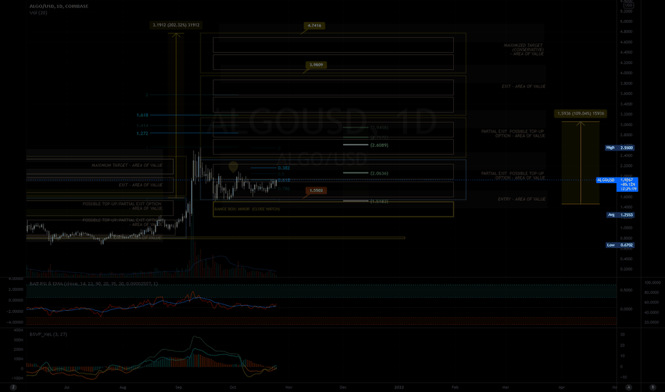Click the 2022 label on time axis

399,387
